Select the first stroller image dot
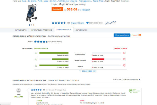Screen dimensions: 157x105 coord(30,25)
